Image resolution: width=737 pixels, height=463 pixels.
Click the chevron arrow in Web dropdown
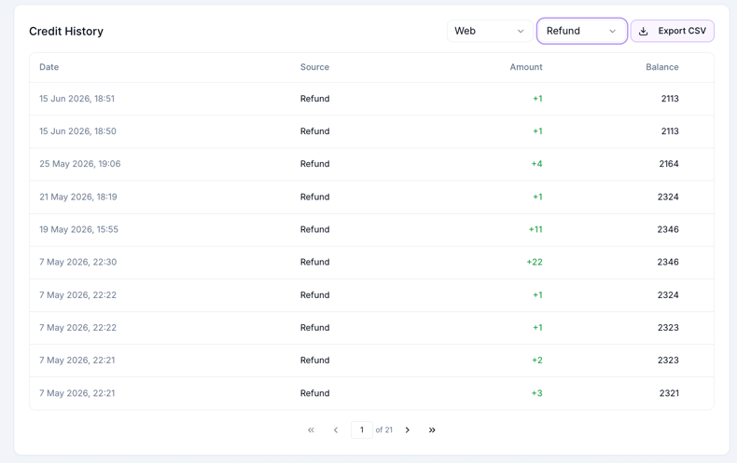point(521,31)
